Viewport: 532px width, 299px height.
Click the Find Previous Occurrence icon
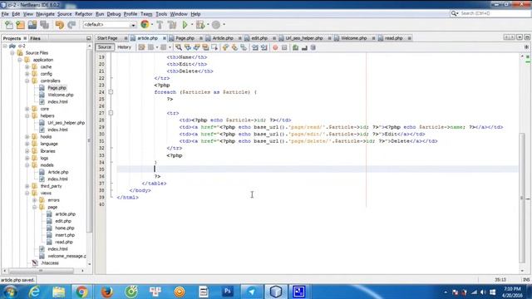coord(188,47)
